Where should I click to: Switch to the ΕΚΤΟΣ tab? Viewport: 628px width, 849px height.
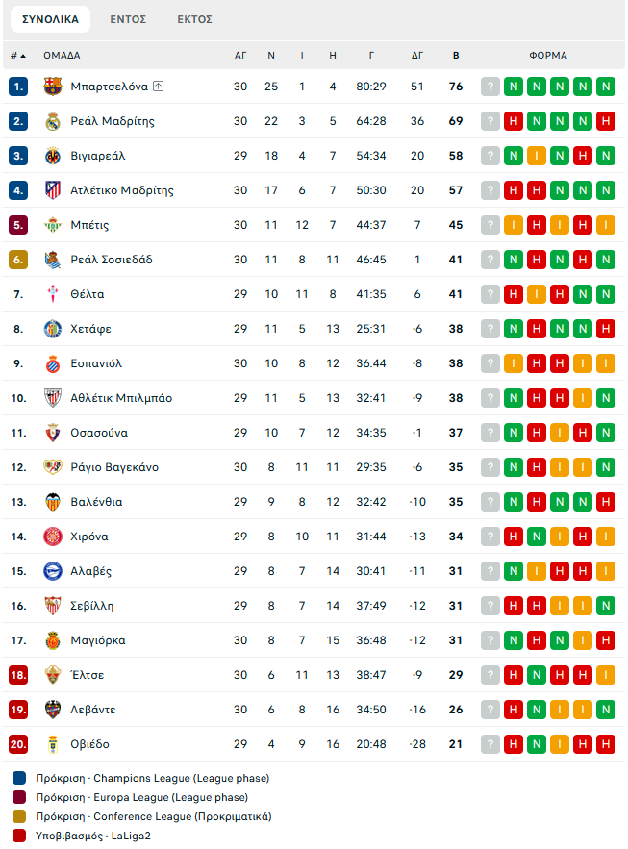195,19
